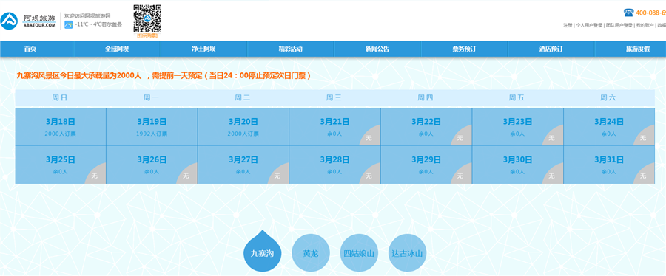Select the 3月20日 date label

point(243,122)
